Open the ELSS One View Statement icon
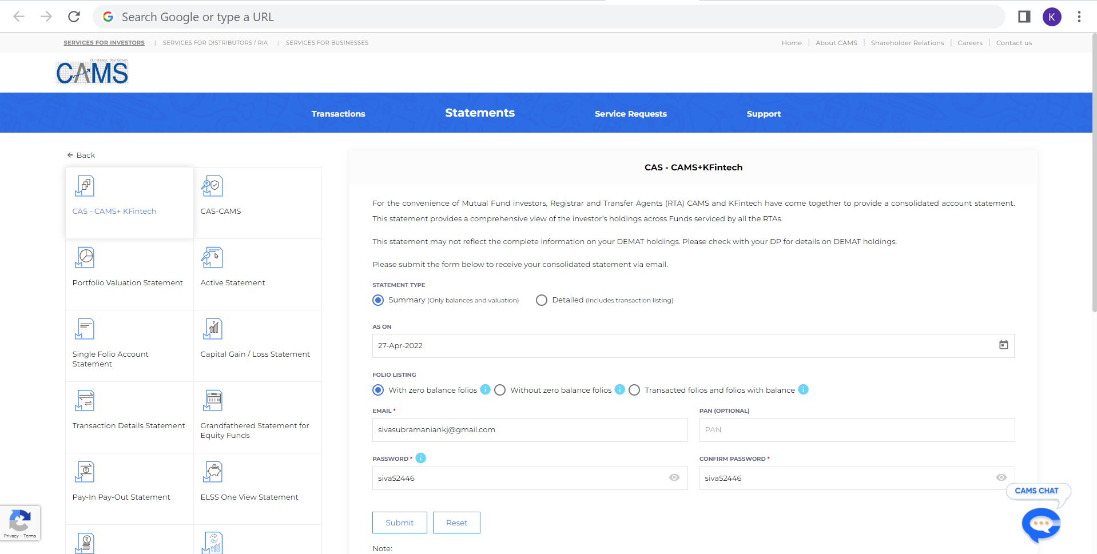 (213, 472)
